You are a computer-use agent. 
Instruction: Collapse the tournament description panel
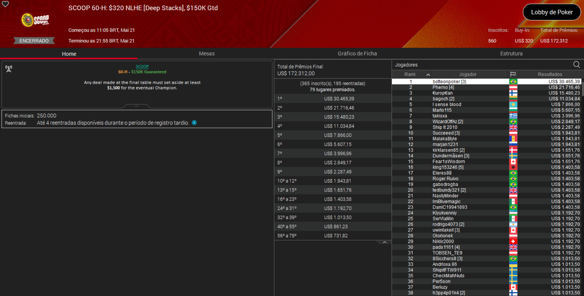click(x=137, y=106)
